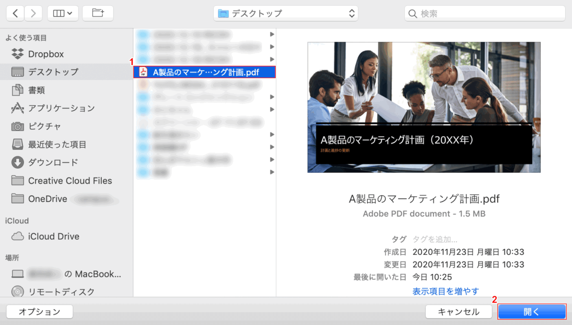The image size is (572, 325).
Task: Create a new folder with toolbar icon
Action: (98, 13)
